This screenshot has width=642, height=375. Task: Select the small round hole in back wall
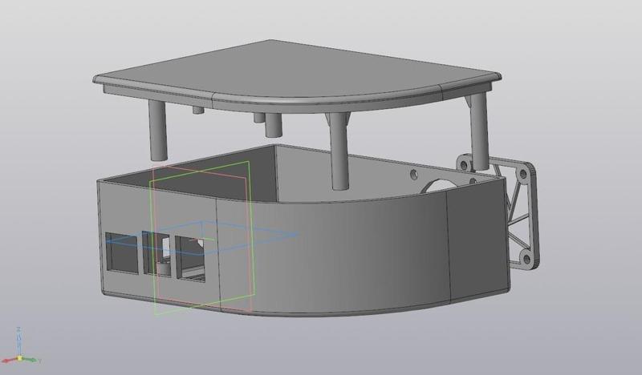point(414,175)
